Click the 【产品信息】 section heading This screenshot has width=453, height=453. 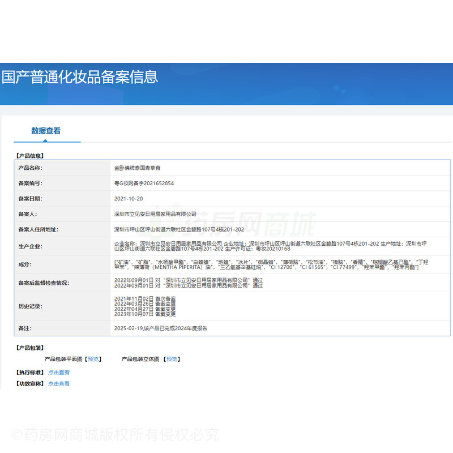(x=29, y=155)
